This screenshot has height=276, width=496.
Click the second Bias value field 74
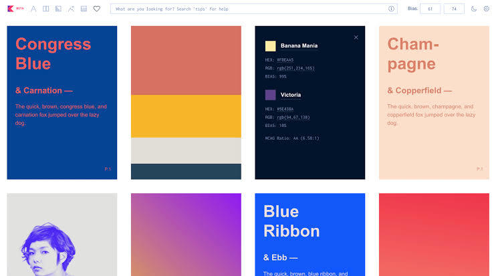click(455, 9)
